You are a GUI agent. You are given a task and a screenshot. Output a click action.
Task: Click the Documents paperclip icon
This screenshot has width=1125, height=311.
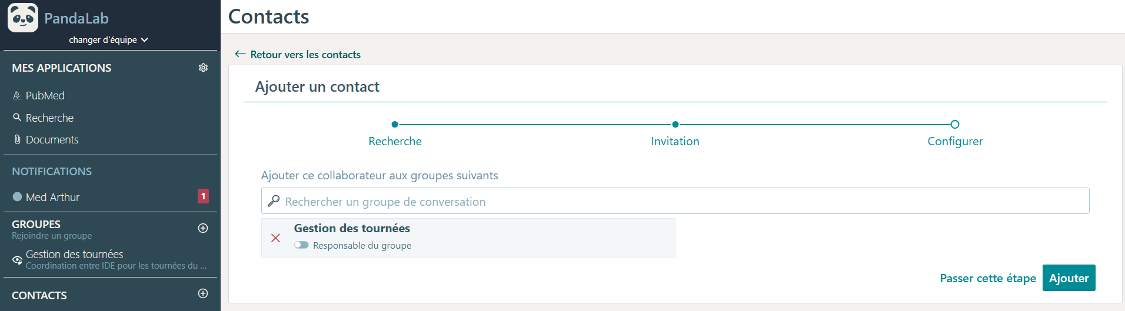[x=17, y=139]
